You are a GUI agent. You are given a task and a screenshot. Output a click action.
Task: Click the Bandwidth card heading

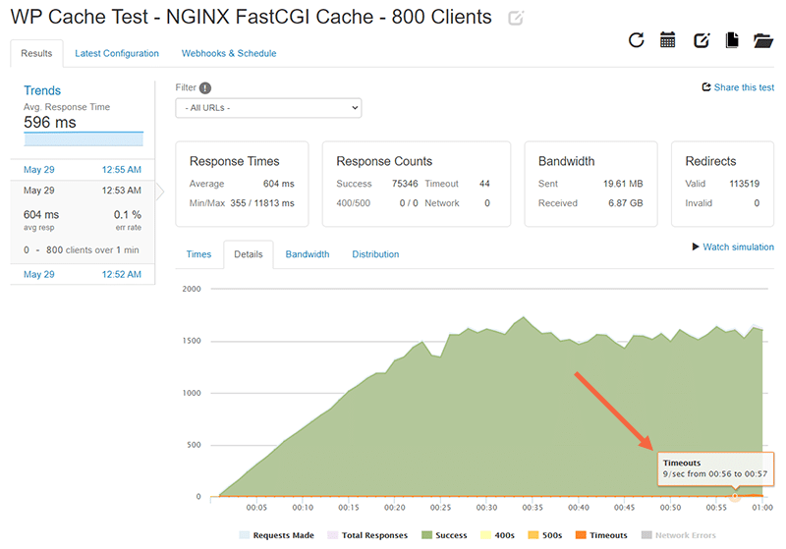tap(567, 161)
